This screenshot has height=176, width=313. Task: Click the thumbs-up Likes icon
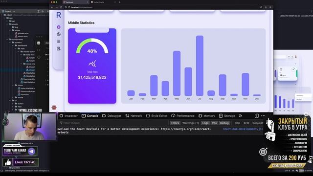coord(8,162)
